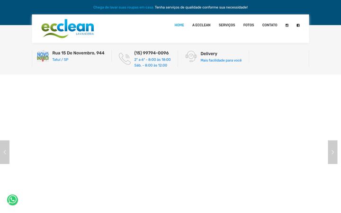Viewport: 341px width, 213px height.
Task: Click address Rua 15 De Novembro, 944
Action: (78, 53)
